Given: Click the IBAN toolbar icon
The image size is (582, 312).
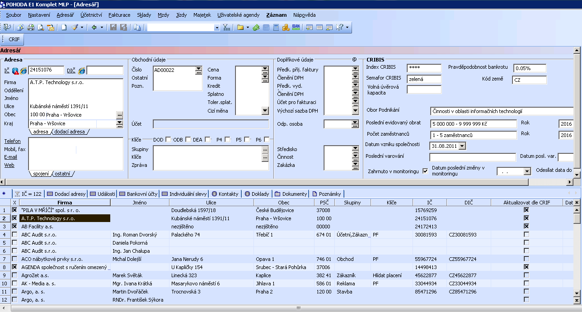Looking at the screenshot, I should pyautogui.click(x=296, y=28).
